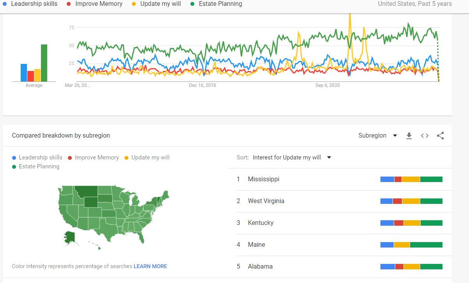This screenshot has height=283, width=469.
Task: Open the LEARN MORE link
Action: [150, 266]
